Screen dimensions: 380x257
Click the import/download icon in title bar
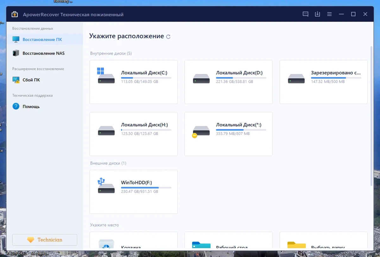point(317,14)
